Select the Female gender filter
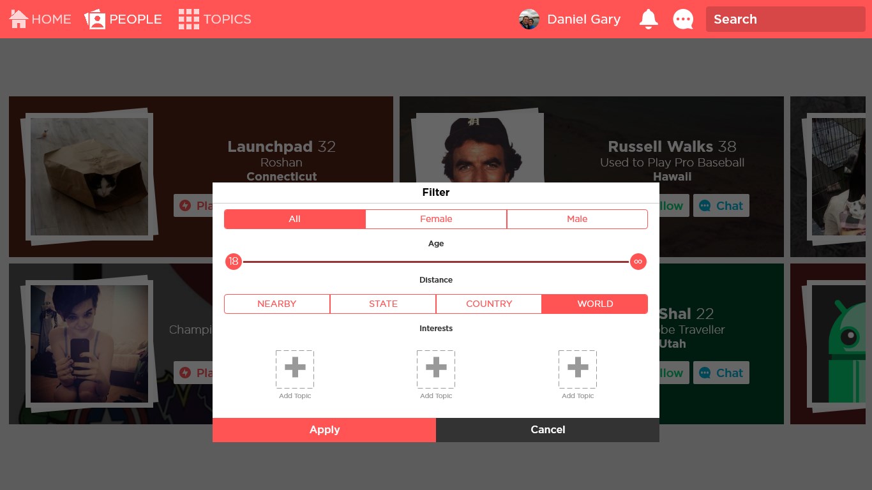Viewport: 872px width, 490px height. click(436, 219)
